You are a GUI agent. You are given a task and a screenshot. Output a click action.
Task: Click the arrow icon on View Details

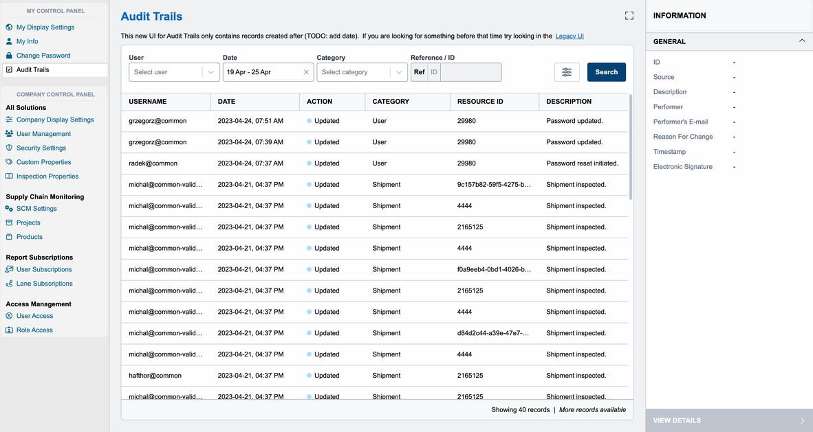coord(802,420)
